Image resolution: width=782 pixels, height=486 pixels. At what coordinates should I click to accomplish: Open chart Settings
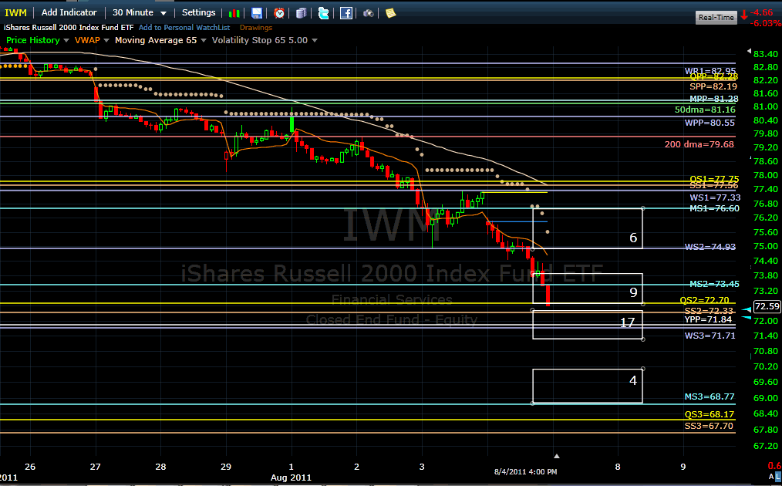coord(198,12)
